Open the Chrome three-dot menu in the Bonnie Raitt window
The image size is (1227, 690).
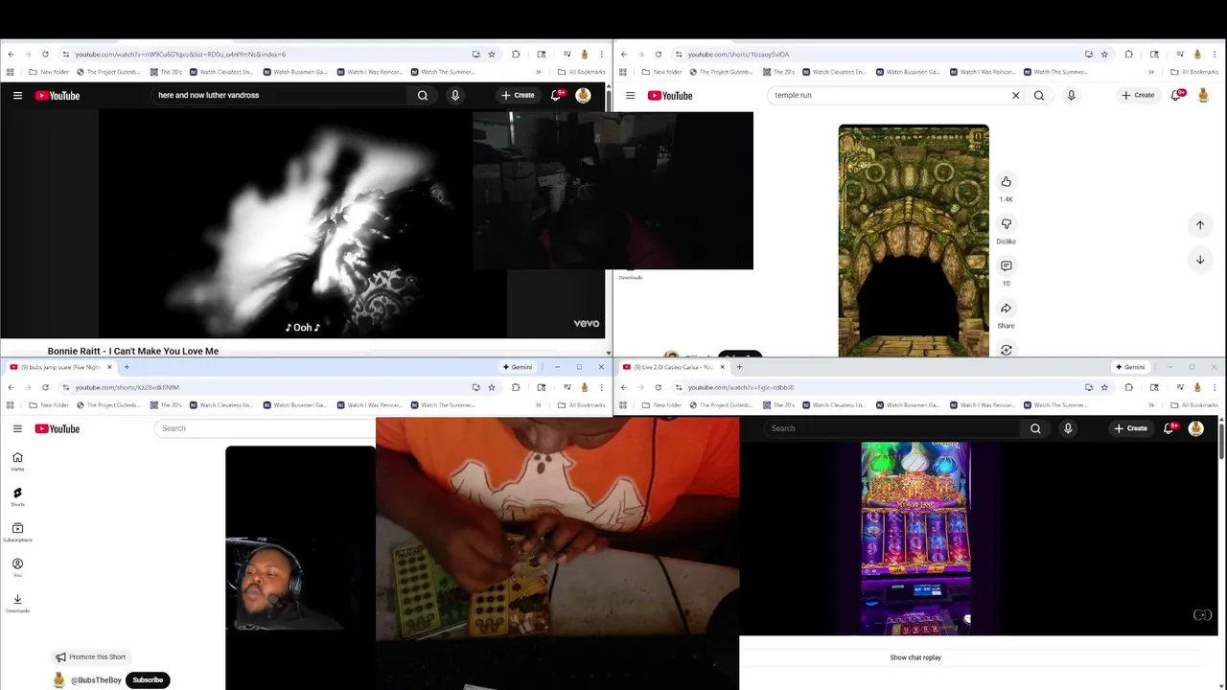tap(601, 54)
